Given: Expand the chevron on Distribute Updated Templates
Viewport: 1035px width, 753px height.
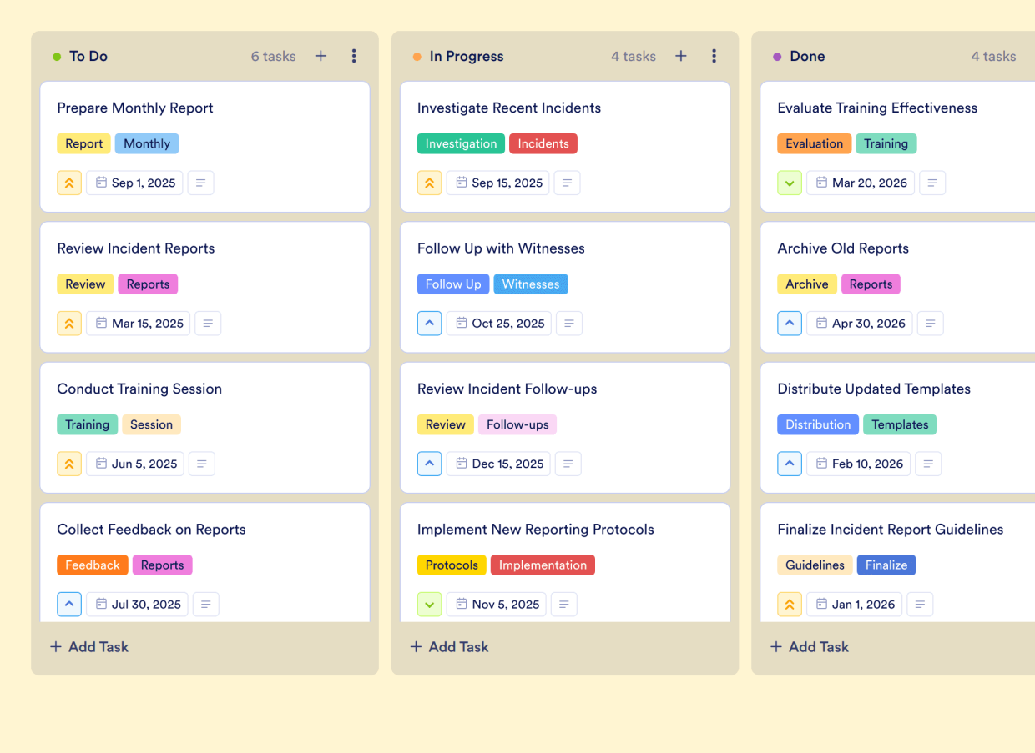Looking at the screenshot, I should click(x=790, y=464).
